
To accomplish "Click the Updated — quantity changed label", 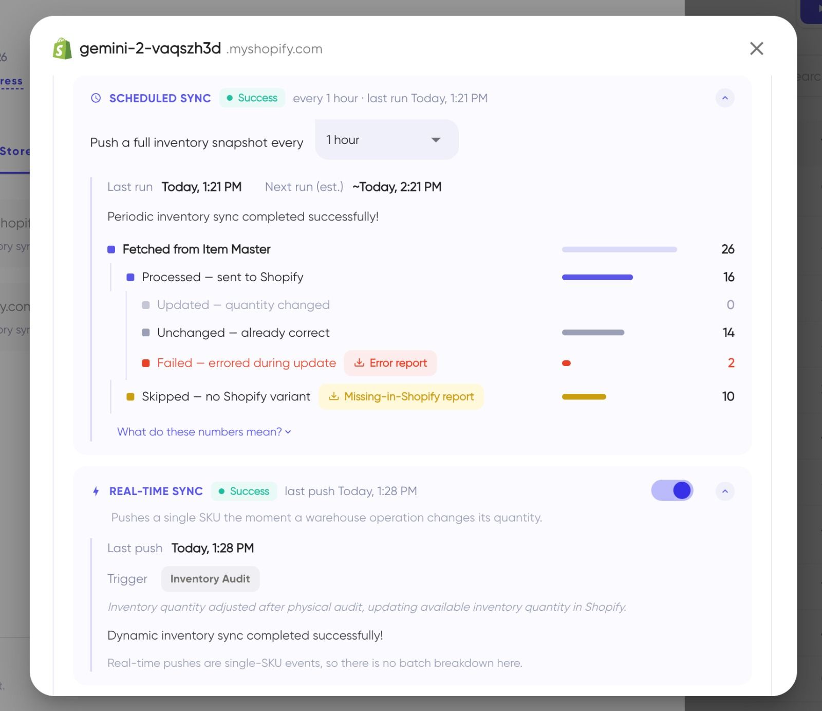I will pos(244,305).
